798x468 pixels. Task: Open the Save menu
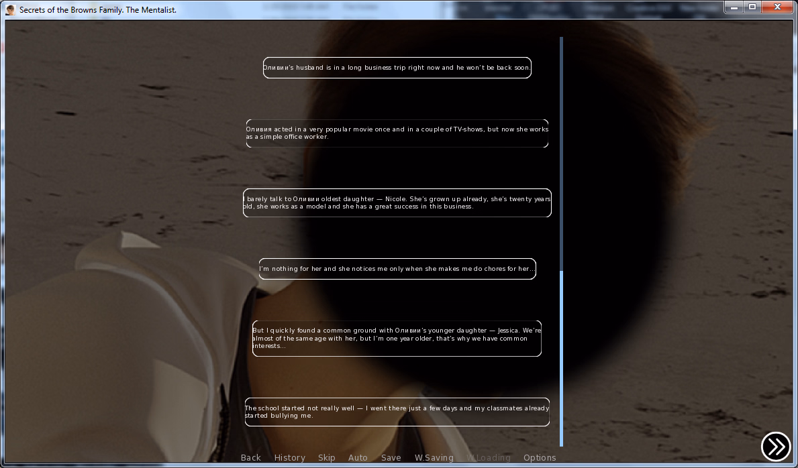[x=391, y=457]
